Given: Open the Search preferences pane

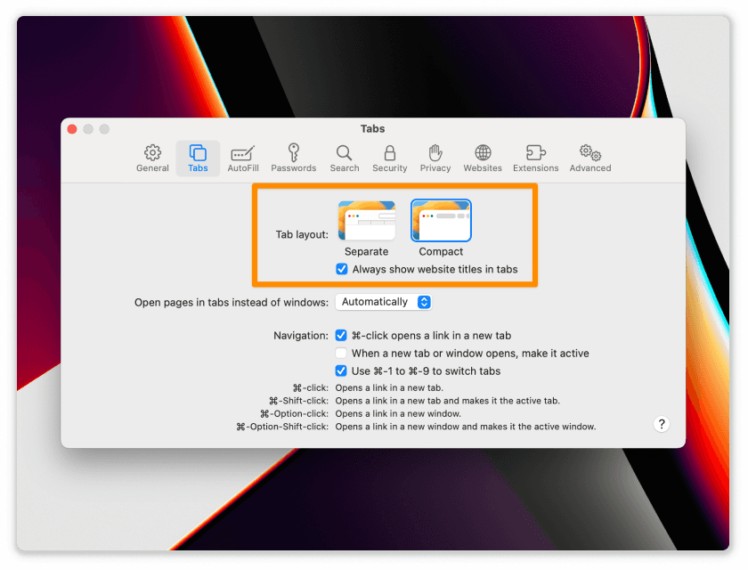Looking at the screenshot, I should click(344, 159).
